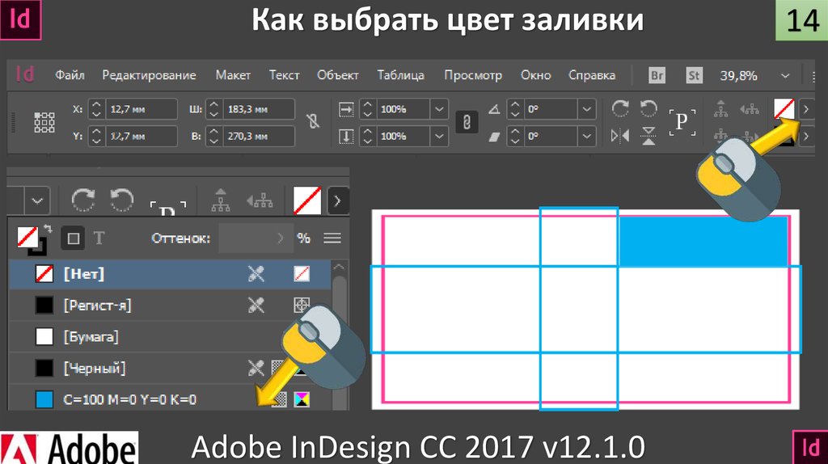Open the Редактирование menu
Viewport: 828px width, 464px height.
(x=149, y=75)
